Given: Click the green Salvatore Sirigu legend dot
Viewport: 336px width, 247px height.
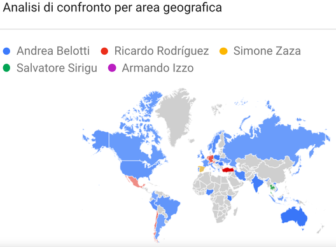Looking at the screenshot, I should (x=6, y=68).
